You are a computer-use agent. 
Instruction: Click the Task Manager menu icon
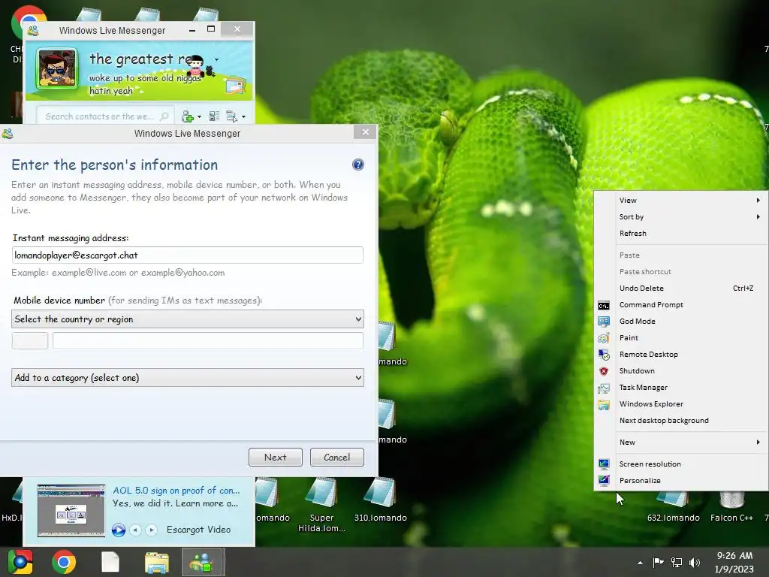point(604,388)
